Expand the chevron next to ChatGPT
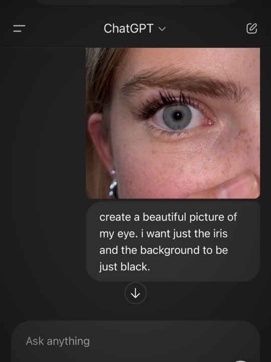 [162, 29]
